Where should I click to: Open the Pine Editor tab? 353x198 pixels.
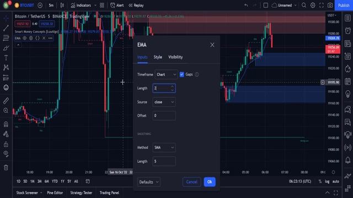[55, 193]
